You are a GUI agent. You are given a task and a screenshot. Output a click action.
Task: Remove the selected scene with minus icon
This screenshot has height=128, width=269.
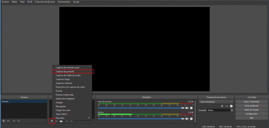pos(8,121)
